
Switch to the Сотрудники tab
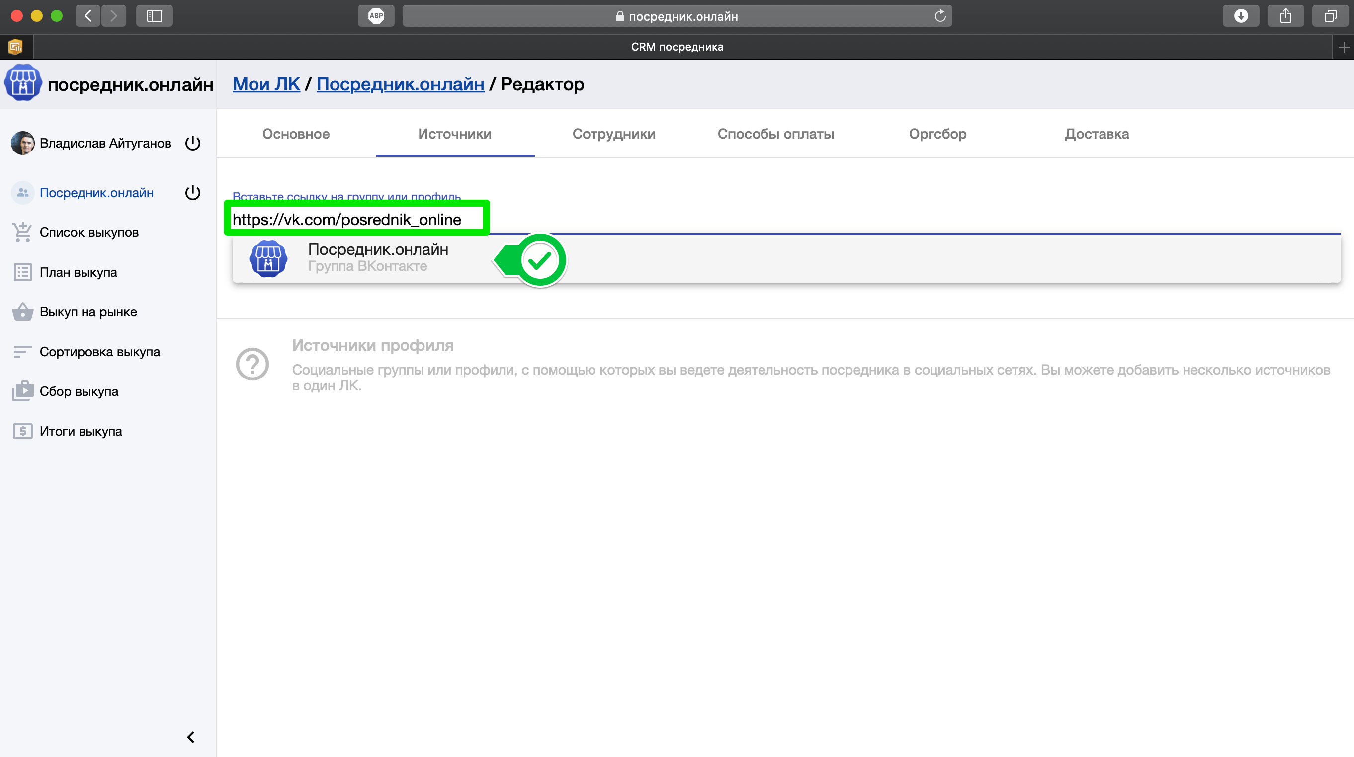[x=613, y=134]
